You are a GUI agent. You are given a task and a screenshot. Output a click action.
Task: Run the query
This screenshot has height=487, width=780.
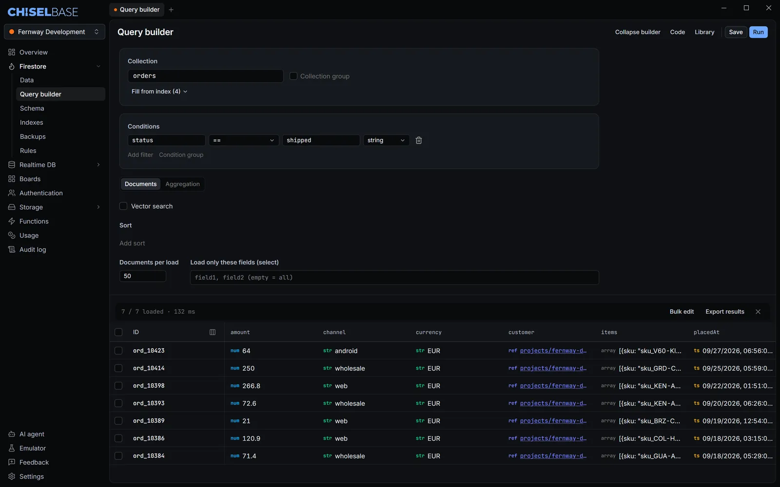click(x=759, y=32)
